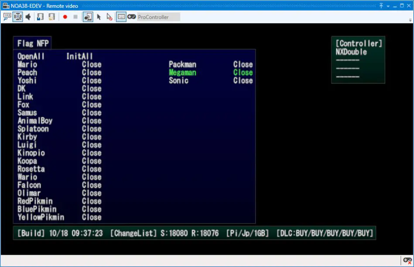Select the Wario row label

point(27,177)
